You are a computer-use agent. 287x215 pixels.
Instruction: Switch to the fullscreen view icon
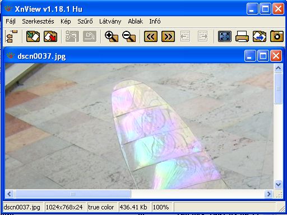(225, 36)
